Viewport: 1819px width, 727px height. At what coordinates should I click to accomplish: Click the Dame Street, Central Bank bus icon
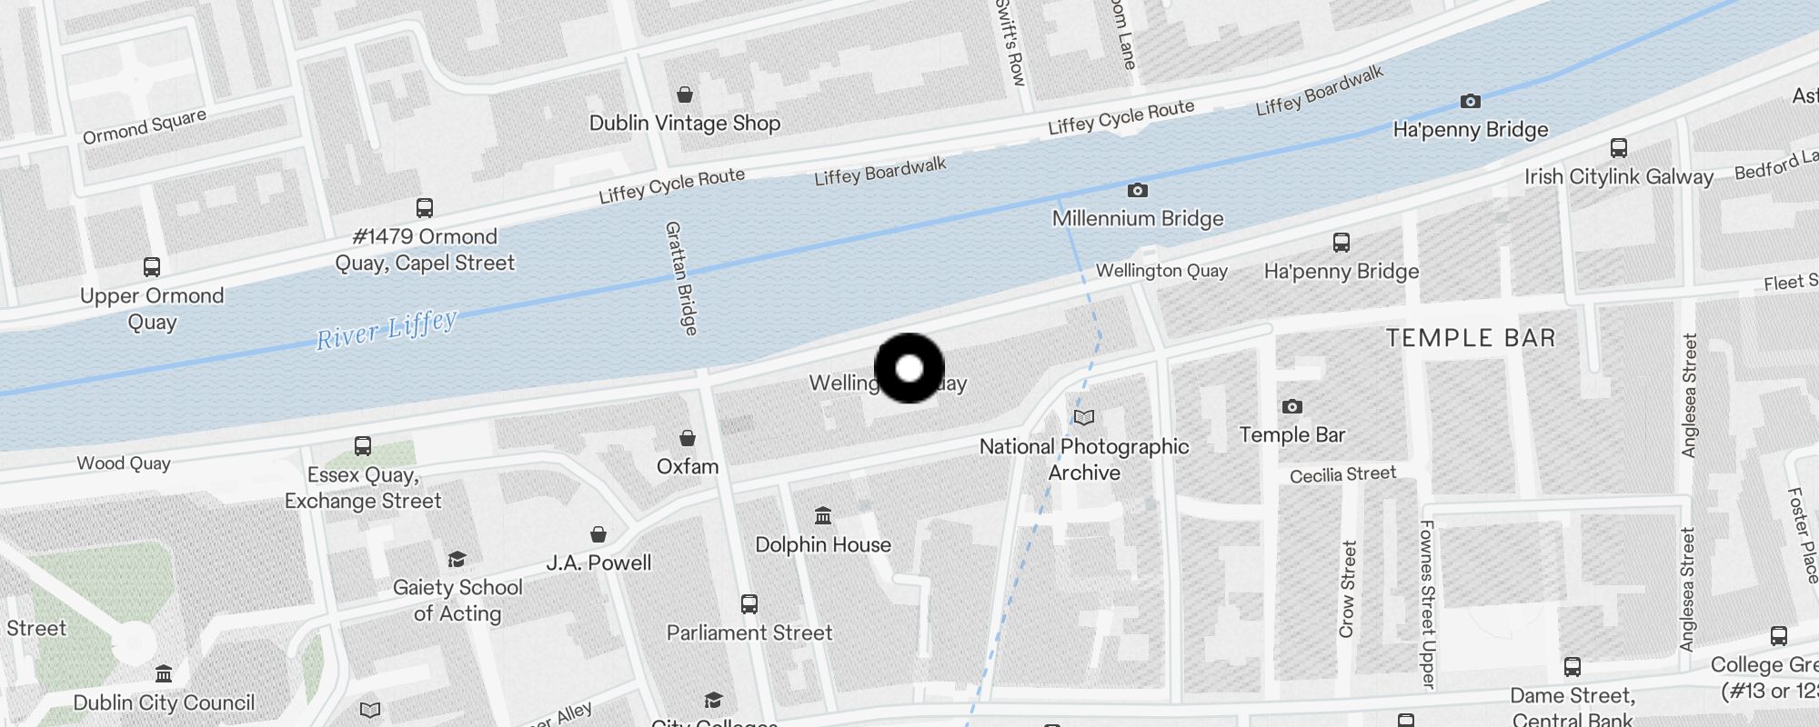[x=1573, y=668]
